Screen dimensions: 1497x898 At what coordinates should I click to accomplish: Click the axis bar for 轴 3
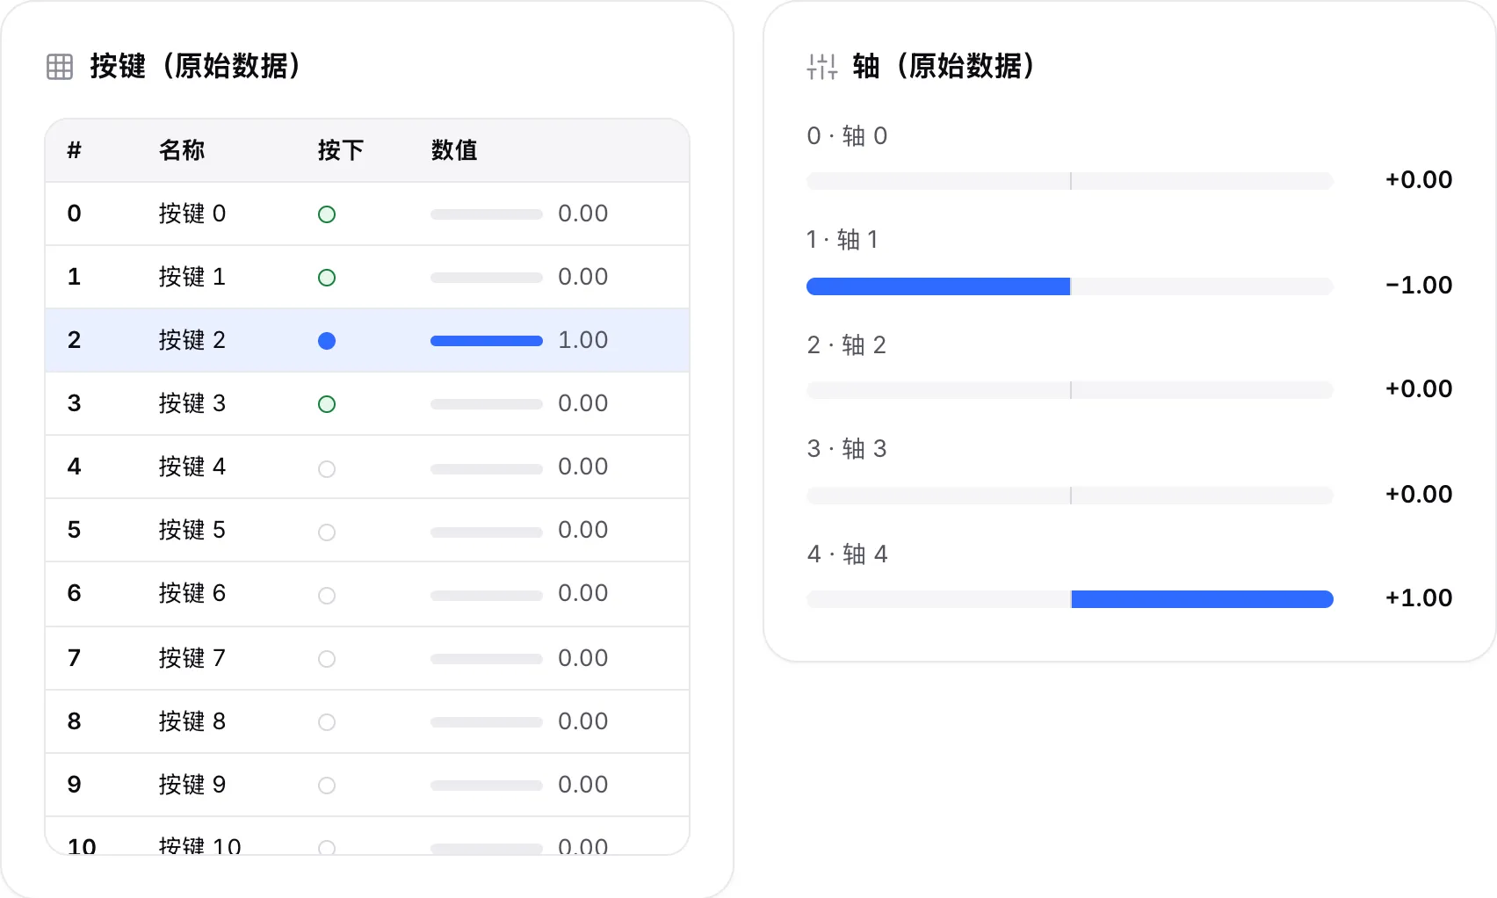point(1070,496)
